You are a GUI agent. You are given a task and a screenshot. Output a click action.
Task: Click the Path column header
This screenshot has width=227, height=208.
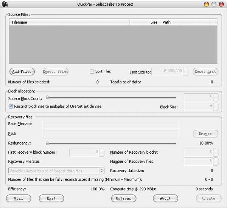tap(185, 22)
